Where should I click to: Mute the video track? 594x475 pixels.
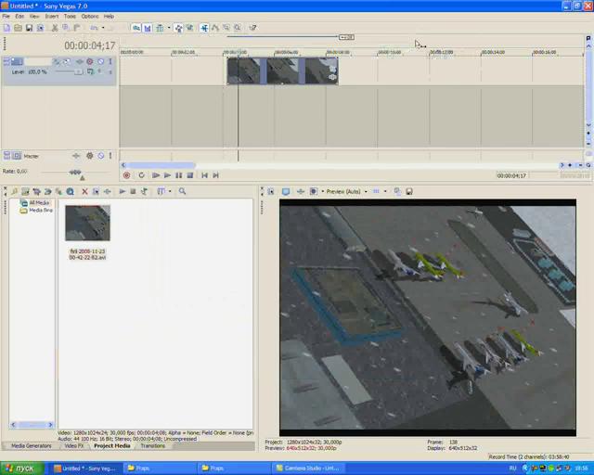click(x=101, y=61)
